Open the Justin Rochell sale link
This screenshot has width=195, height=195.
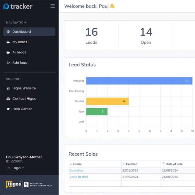[79, 177]
